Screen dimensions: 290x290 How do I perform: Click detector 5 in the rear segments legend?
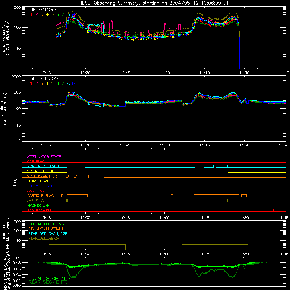pyautogui.click(x=52, y=84)
